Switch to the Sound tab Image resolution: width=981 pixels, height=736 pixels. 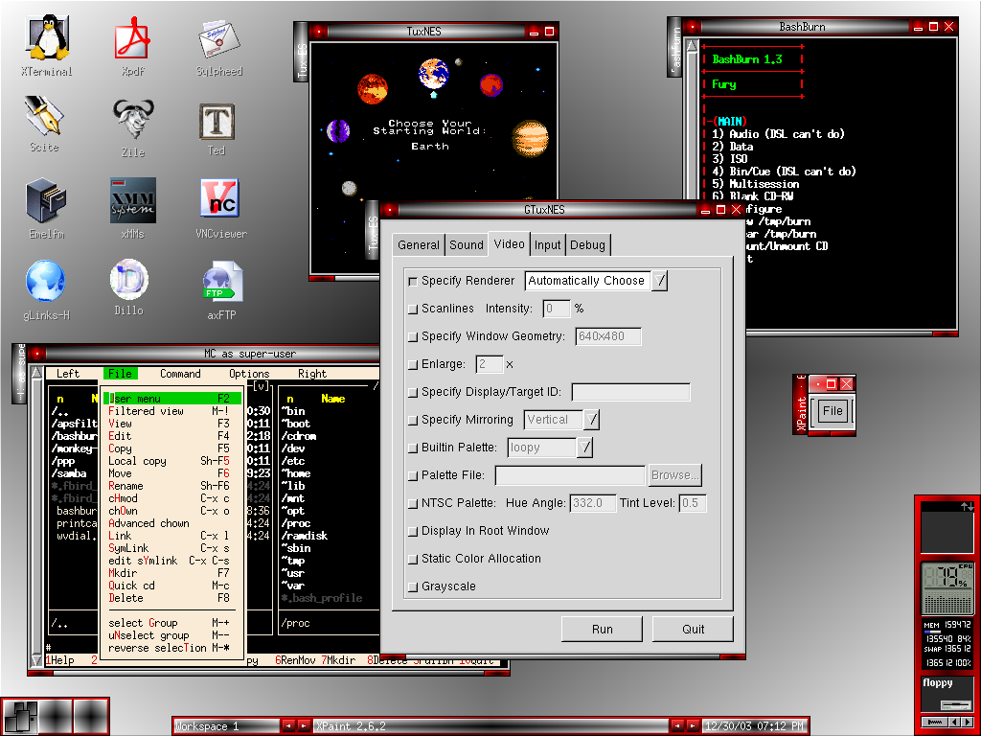click(x=467, y=244)
